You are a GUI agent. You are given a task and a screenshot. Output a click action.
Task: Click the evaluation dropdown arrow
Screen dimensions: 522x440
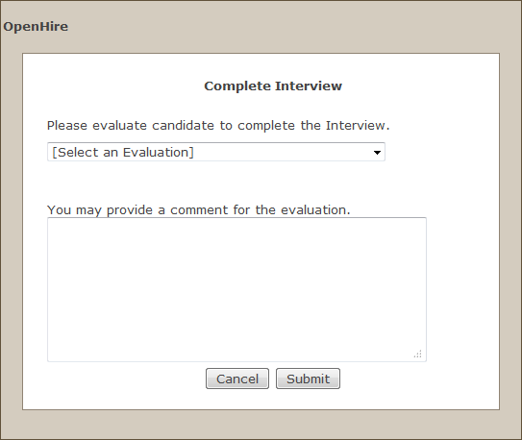tap(377, 153)
